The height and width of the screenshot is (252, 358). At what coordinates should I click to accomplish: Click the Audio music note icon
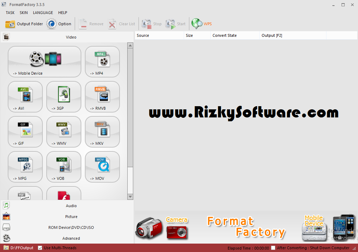click(x=6, y=205)
